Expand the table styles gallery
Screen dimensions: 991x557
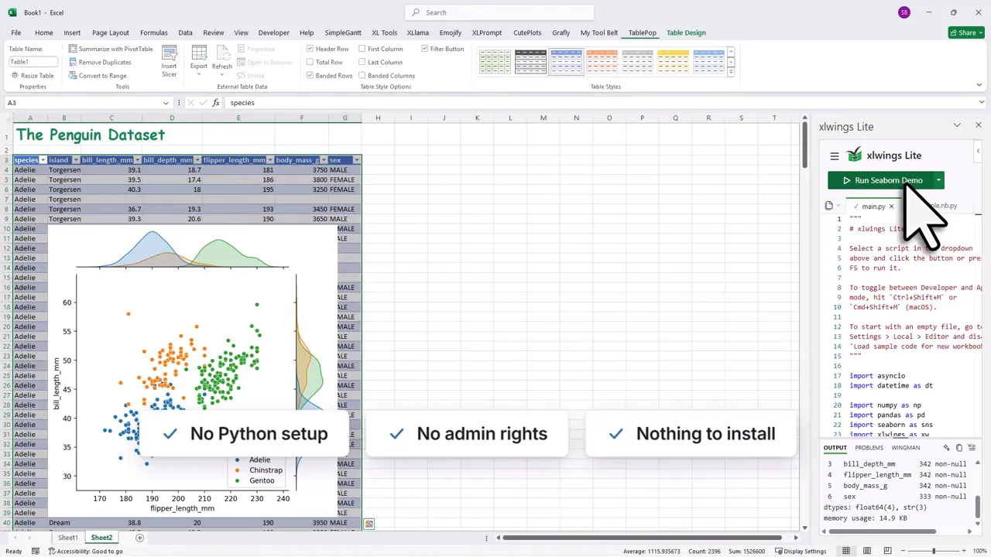click(731, 73)
